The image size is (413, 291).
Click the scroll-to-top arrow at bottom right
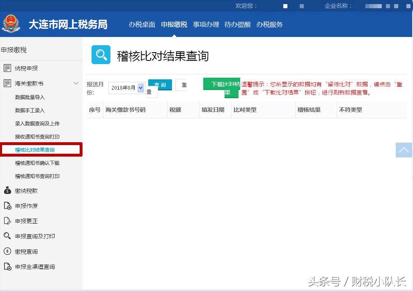(404, 150)
